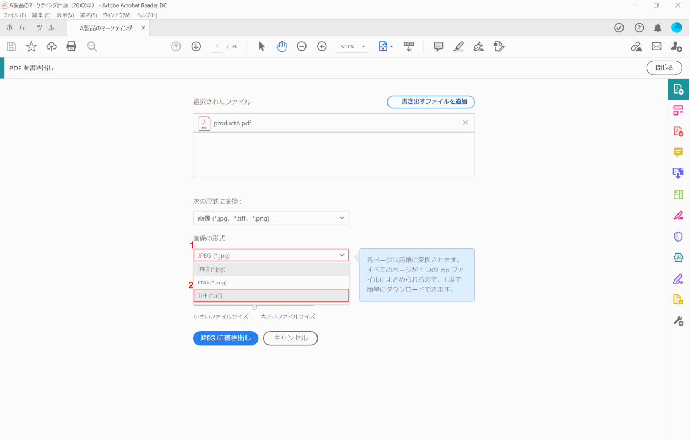Remove productA.pdf with the X button
Screen dimensions: 689x440
point(466,123)
